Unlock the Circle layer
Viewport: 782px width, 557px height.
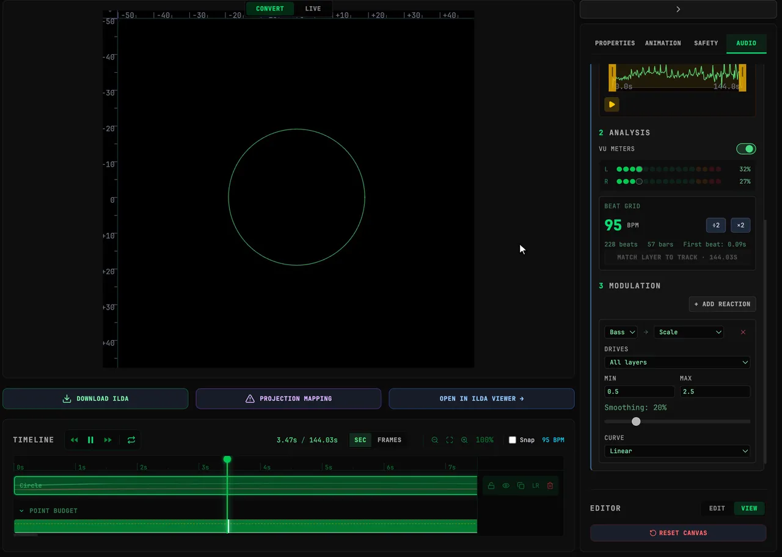491,486
